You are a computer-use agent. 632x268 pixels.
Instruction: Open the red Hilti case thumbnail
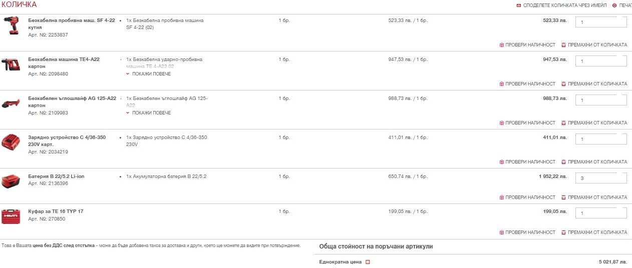[11, 216]
